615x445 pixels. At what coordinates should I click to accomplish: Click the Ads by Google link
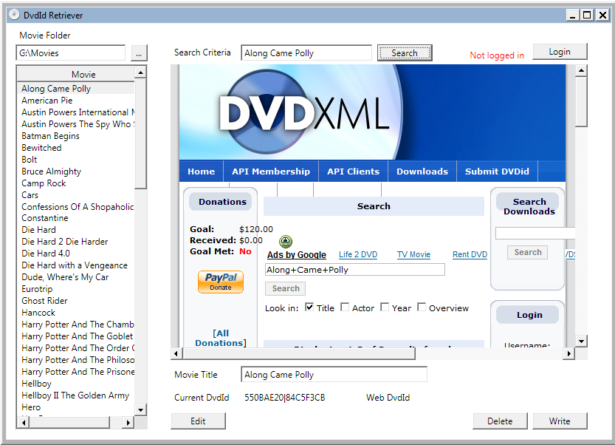[297, 254]
